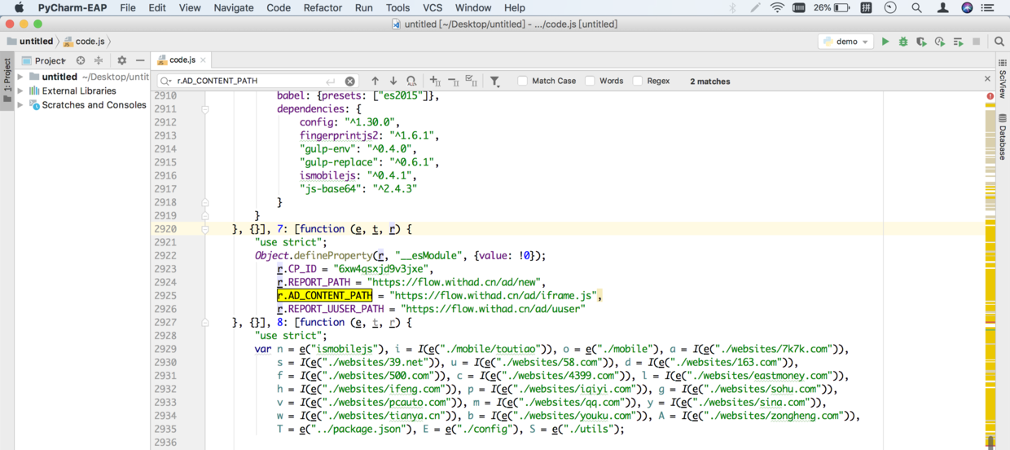Open Project panel settings gear
1010x450 pixels.
point(122,60)
